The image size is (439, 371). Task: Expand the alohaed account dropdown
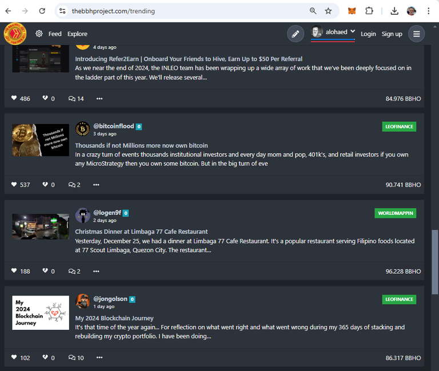pyautogui.click(x=353, y=31)
